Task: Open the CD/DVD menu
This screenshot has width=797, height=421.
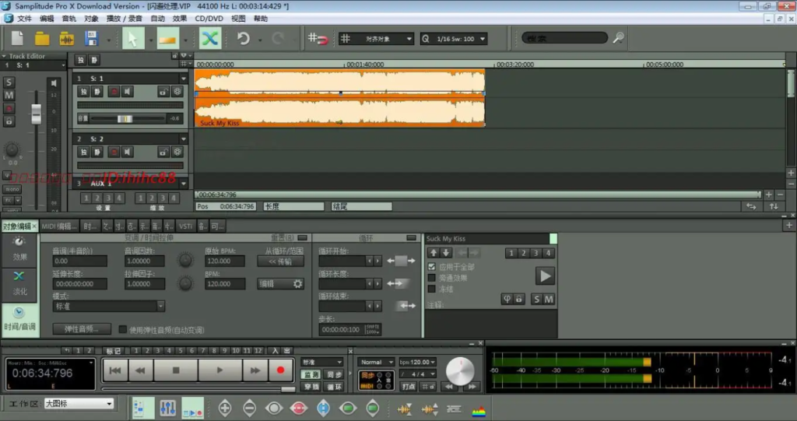Action: pyautogui.click(x=209, y=19)
